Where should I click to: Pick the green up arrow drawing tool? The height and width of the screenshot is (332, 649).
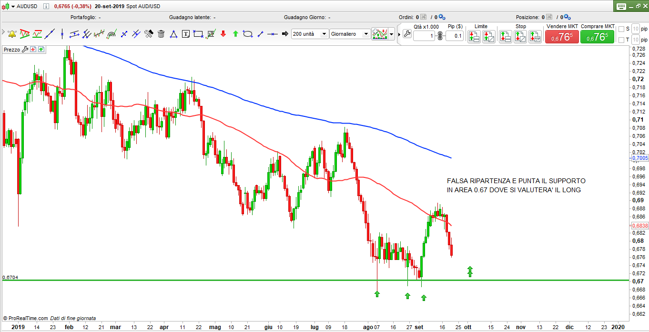point(235,34)
